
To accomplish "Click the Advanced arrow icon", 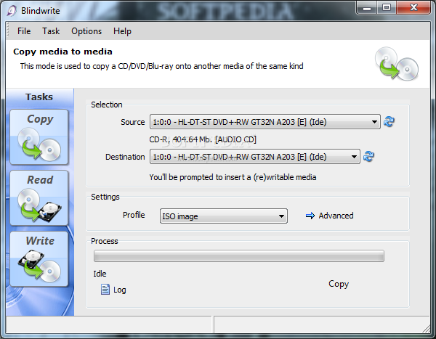I will click(x=310, y=216).
